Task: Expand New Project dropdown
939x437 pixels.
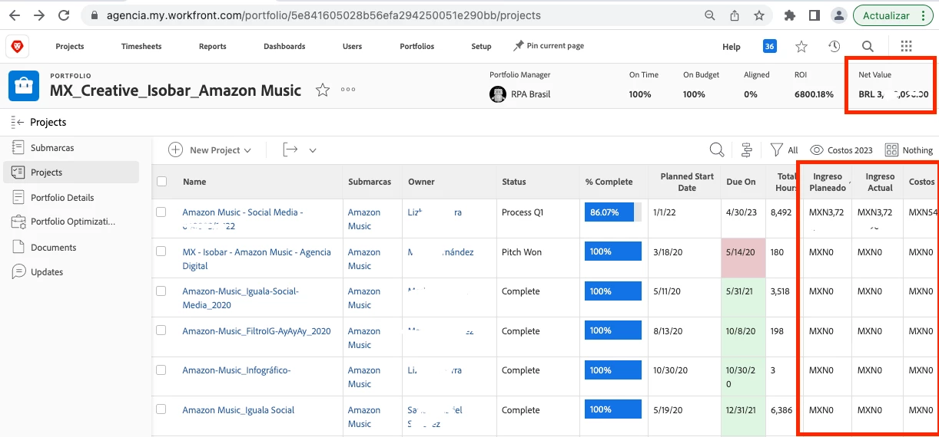Action: tap(210, 149)
